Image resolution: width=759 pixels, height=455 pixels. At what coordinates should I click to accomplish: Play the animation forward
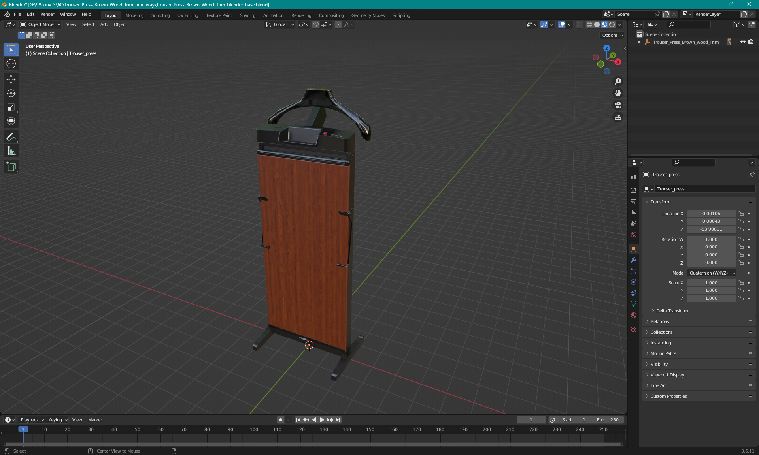(x=322, y=420)
